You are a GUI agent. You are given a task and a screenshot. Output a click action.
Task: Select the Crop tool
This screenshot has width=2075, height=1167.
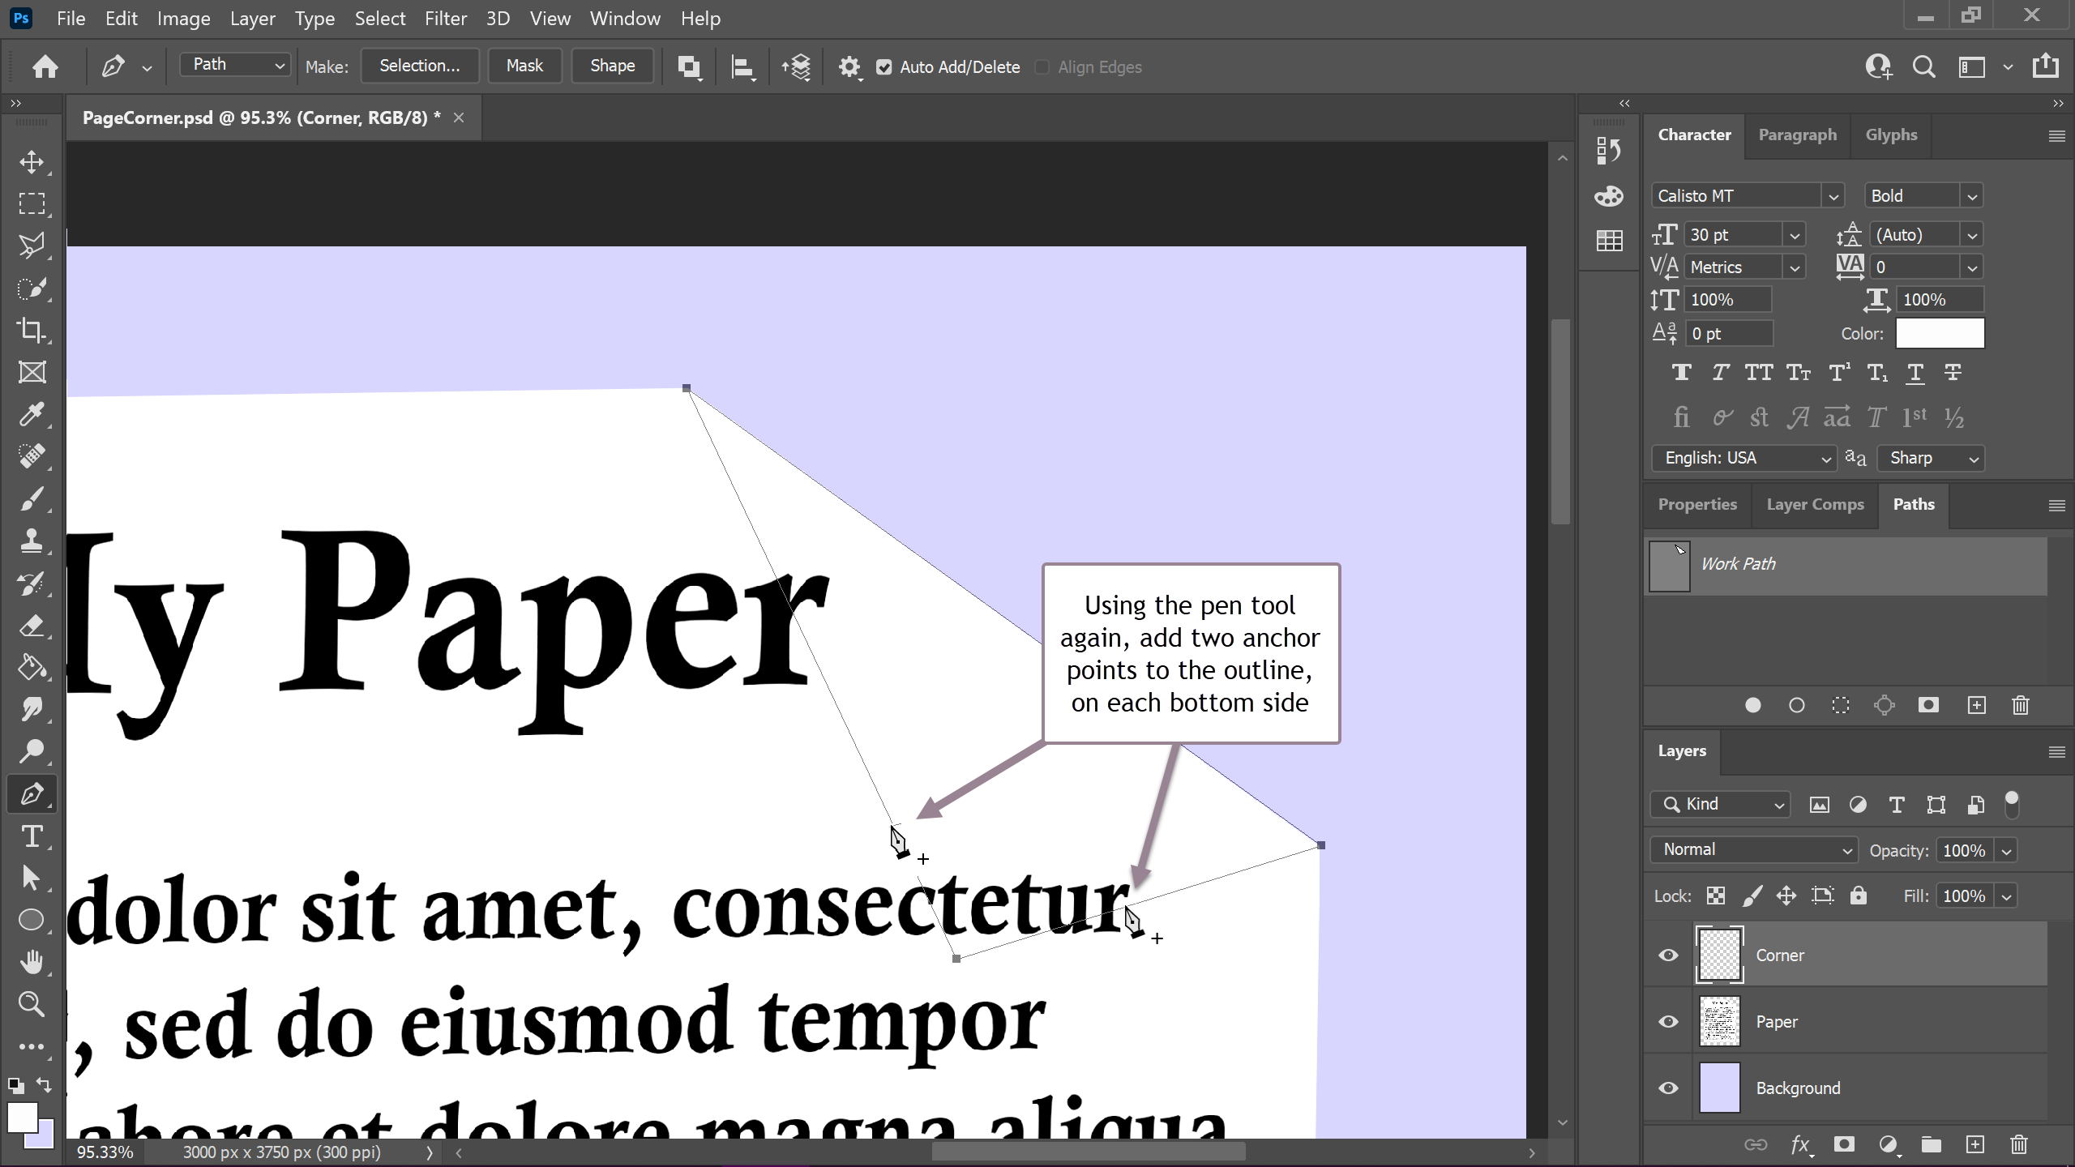[x=32, y=330]
